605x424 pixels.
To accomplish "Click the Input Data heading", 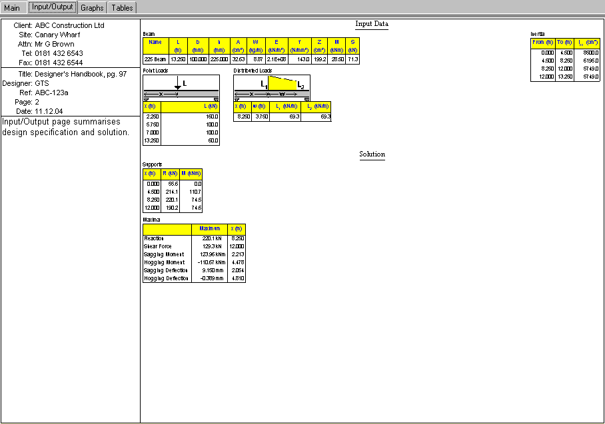I will pyautogui.click(x=372, y=24).
